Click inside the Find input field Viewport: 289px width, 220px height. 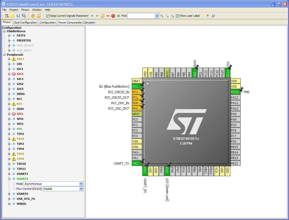coord(141,16)
